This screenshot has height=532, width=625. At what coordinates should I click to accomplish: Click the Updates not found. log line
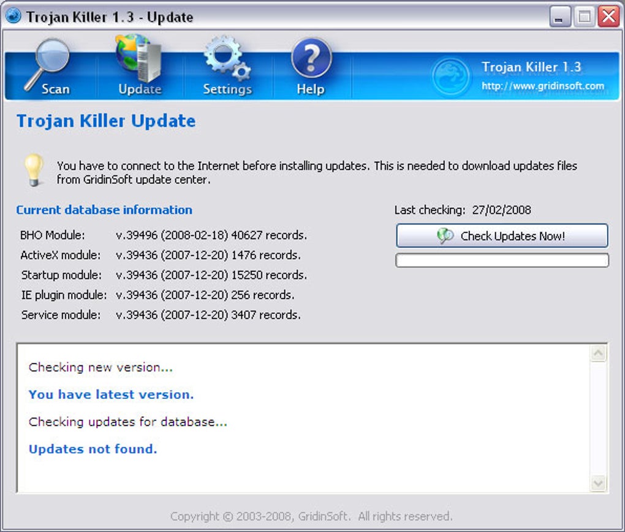93,449
